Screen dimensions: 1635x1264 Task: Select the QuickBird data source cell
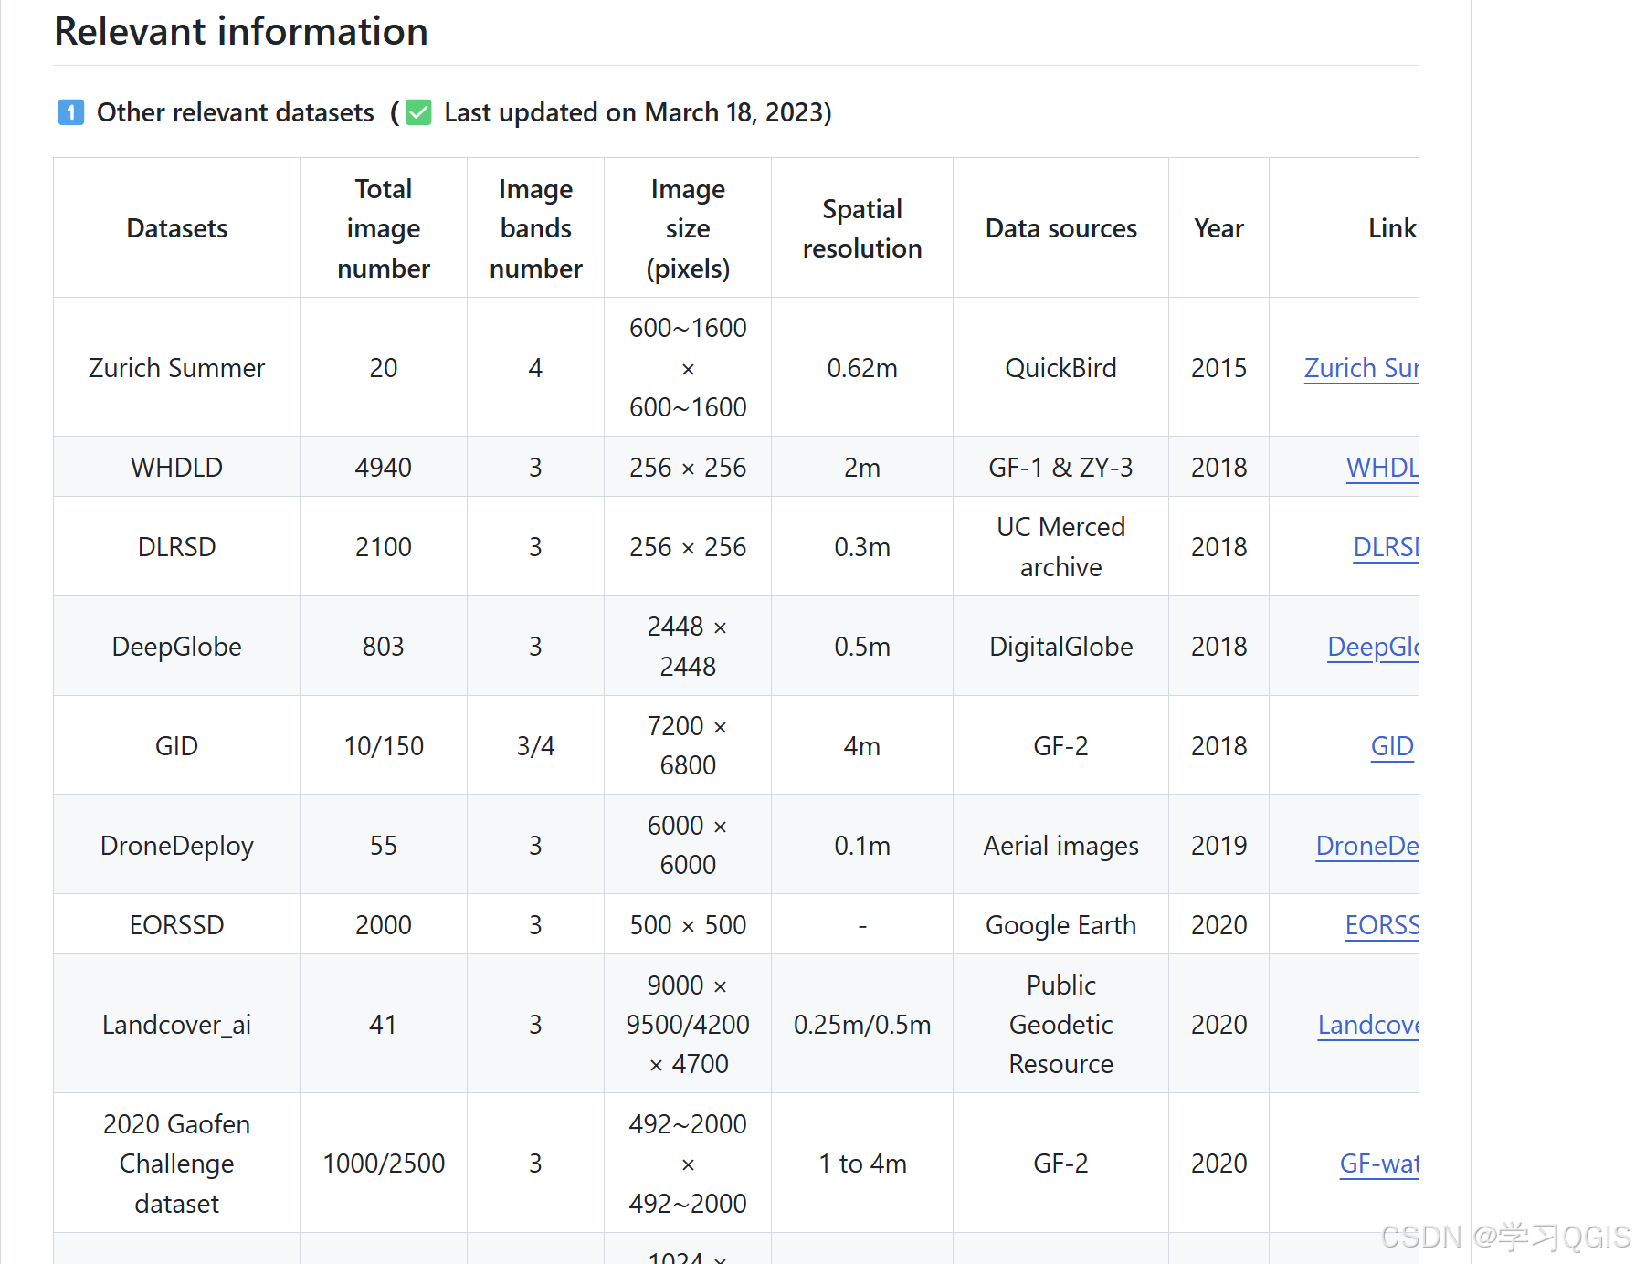click(x=1060, y=368)
